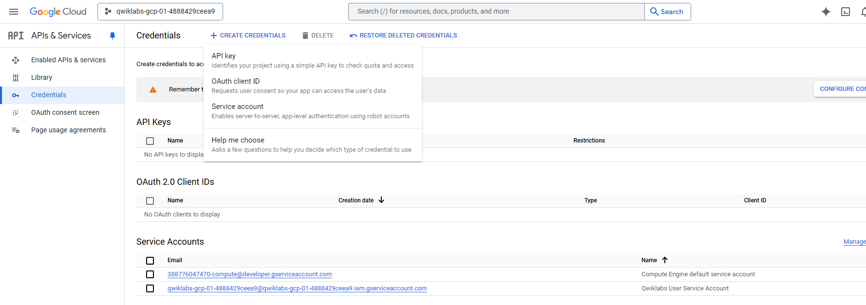Click the API icon beside APIs & Services
The image size is (866, 305).
click(16, 36)
